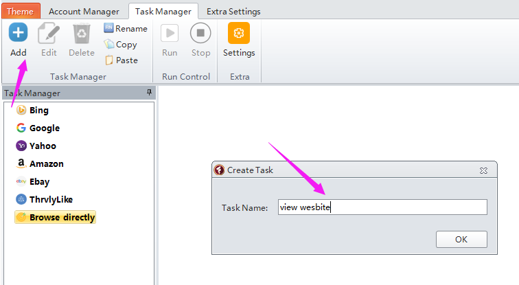Switch to the Theme tab
The image size is (519, 285).
(x=21, y=11)
